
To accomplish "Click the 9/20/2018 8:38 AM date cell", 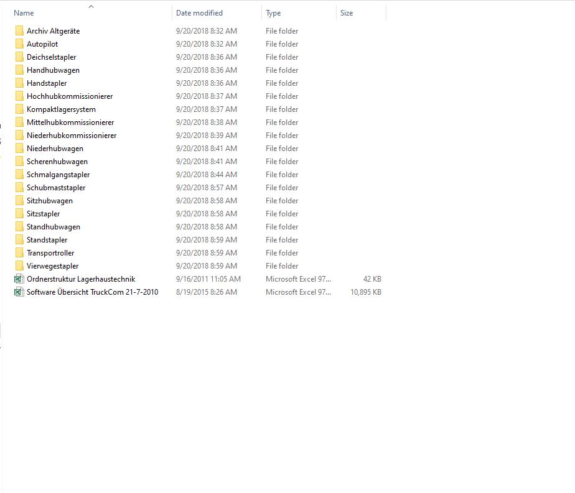I will pos(207,122).
